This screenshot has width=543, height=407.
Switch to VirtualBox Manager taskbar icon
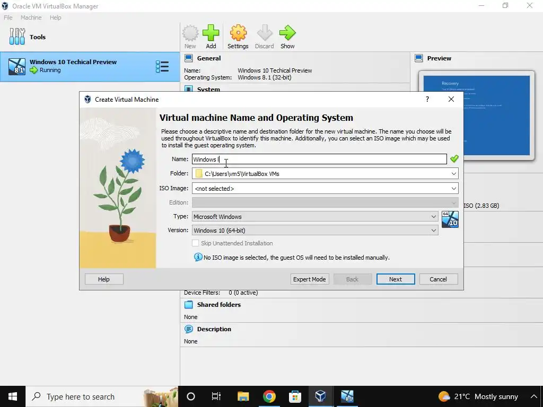[x=320, y=396]
